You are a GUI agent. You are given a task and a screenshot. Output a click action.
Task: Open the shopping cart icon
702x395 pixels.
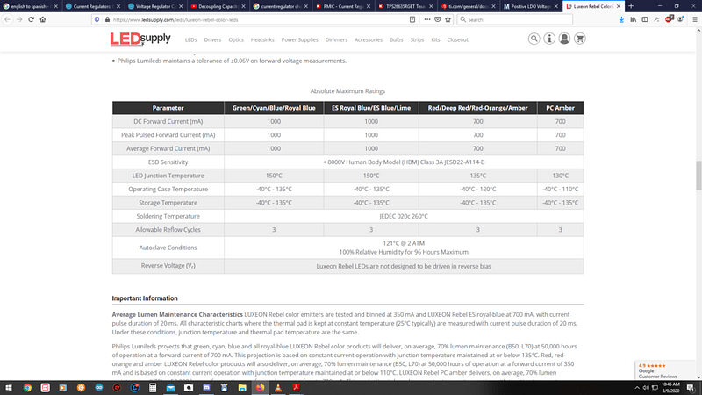580,39
